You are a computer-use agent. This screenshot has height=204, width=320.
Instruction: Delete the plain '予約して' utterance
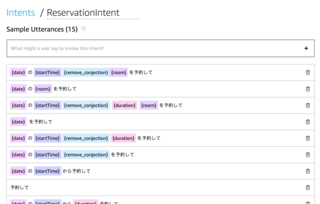pos(308,187)
